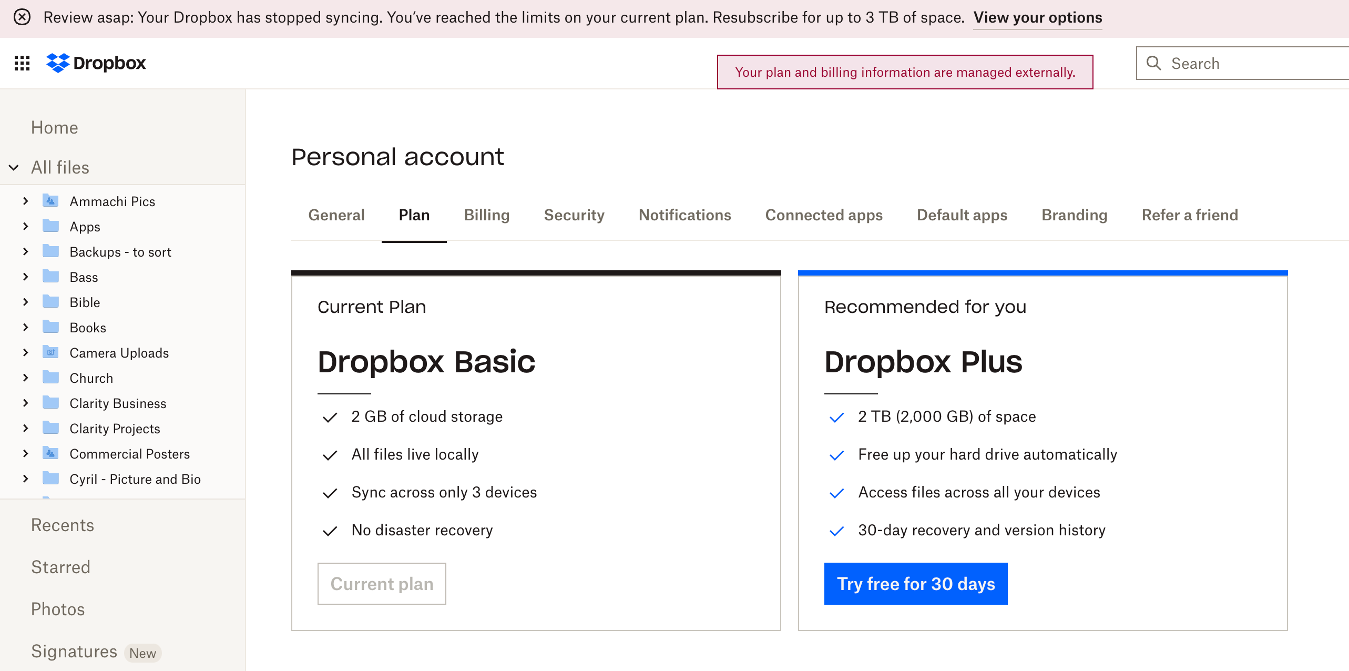The height and width of the screenshot is (671, 1349).
Task: Go to Home in sidebar
Action: 55,128
